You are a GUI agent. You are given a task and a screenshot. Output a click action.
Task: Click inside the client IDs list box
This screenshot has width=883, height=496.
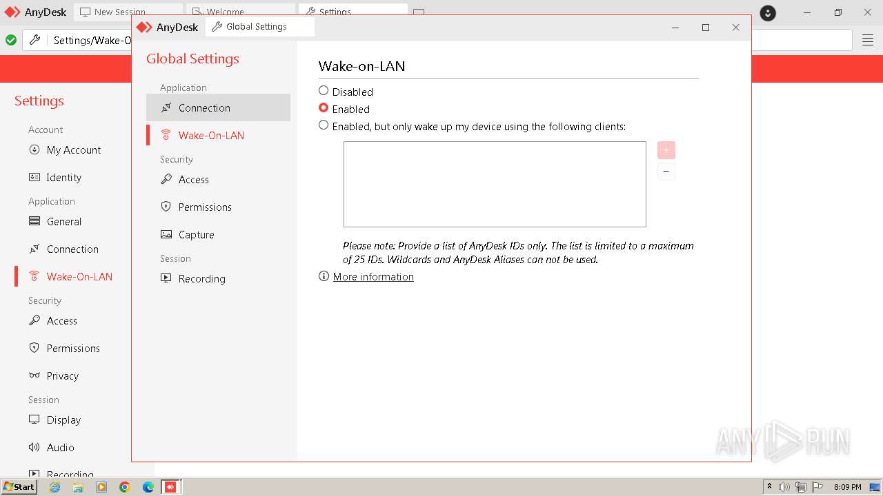(x=495, y=184)
